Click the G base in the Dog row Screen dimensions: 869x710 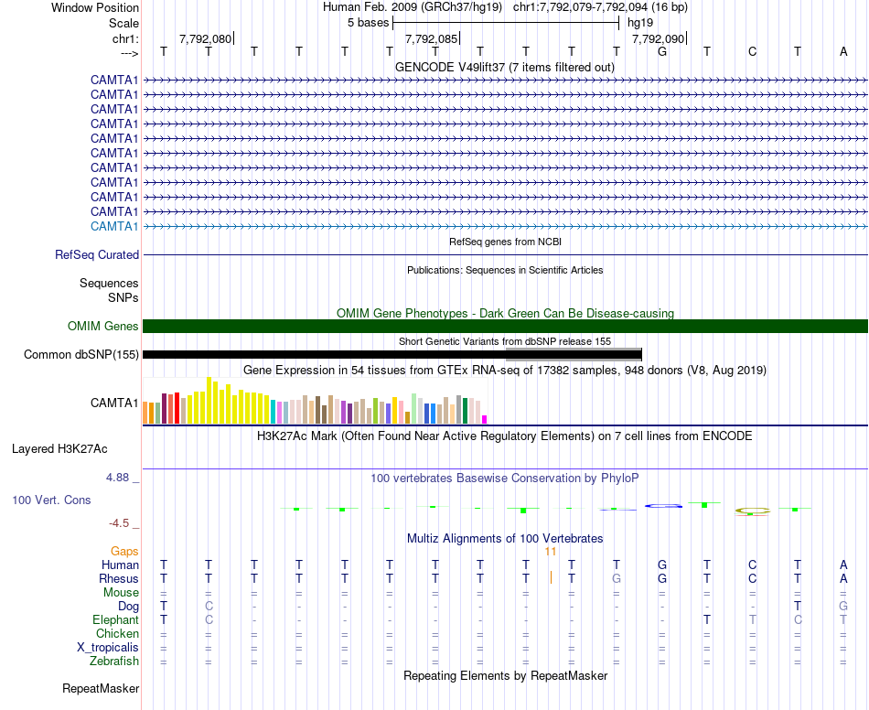843,606
